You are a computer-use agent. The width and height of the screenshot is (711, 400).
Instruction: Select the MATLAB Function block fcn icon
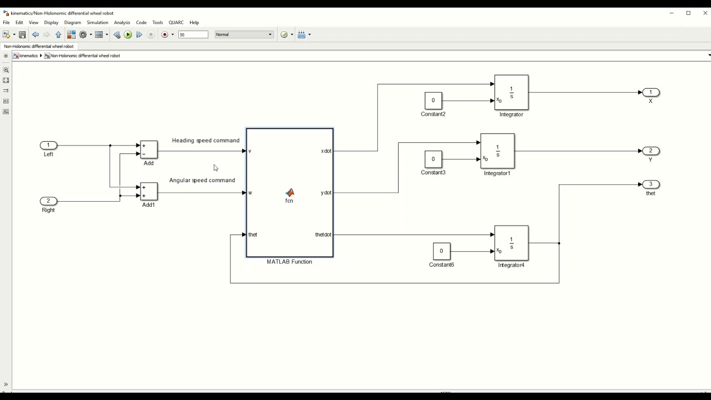point(289,193)
